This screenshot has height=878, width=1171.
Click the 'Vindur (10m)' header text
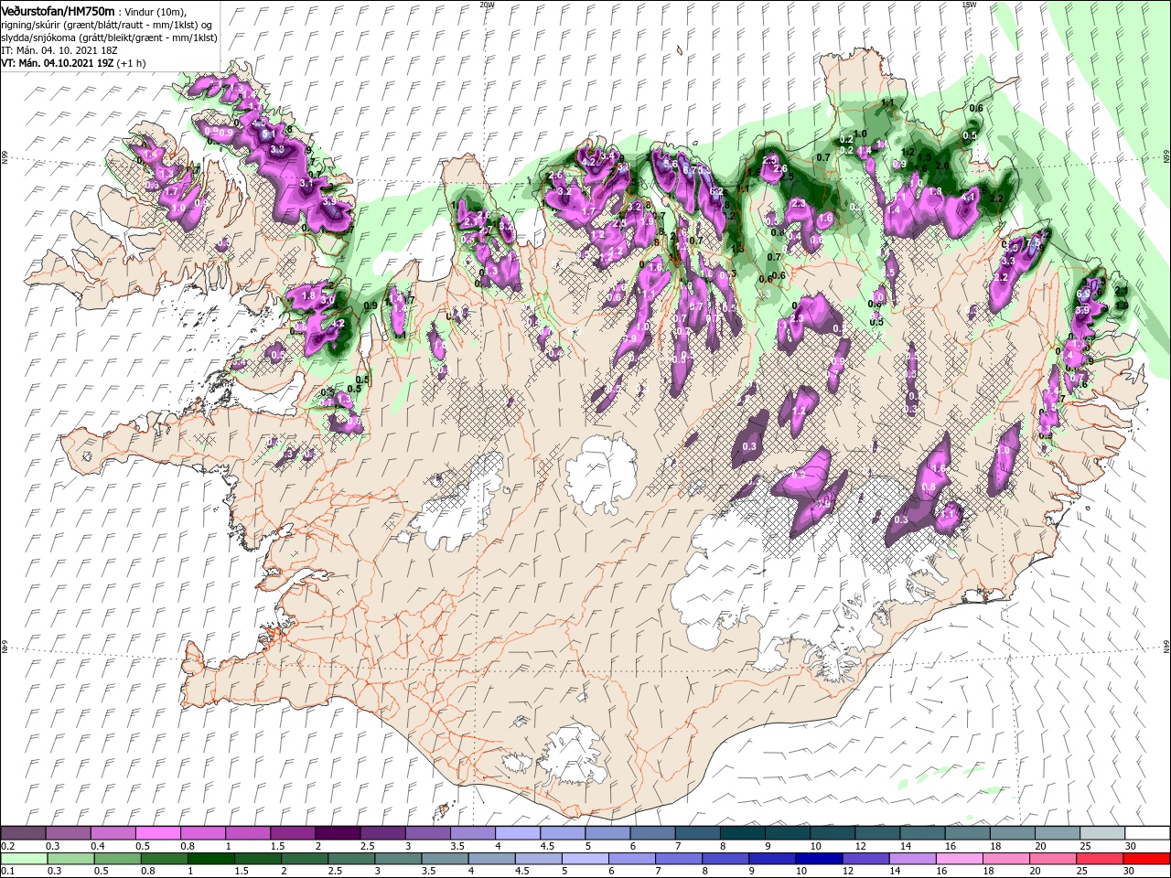pos(154,11)
